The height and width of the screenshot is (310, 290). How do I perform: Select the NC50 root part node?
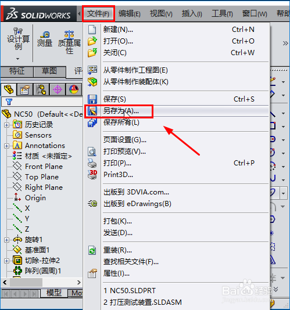click(x=42, y=114)
